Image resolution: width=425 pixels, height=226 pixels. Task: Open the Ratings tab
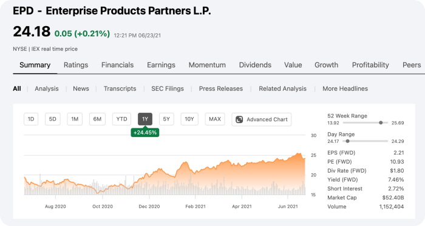coord(76,65)
